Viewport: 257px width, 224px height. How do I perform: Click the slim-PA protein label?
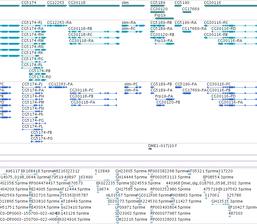[131, 90]
